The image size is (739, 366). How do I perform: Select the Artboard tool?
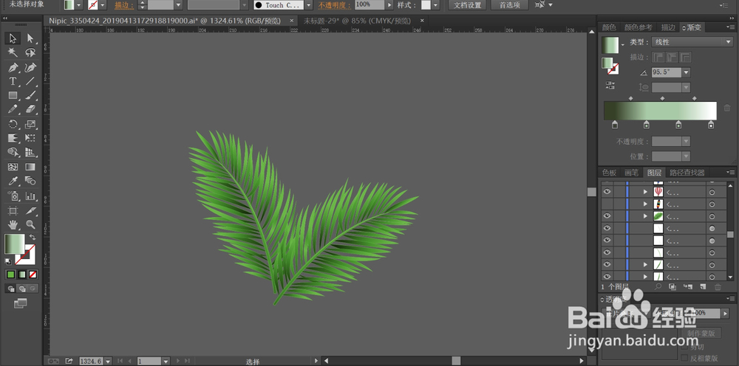13,210
